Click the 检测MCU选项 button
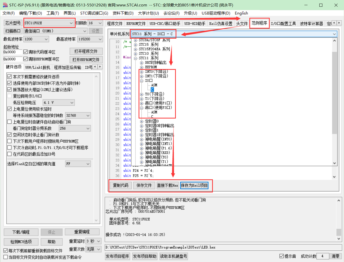The height and width of the screenshot is (262, 344). coord(21,242)
